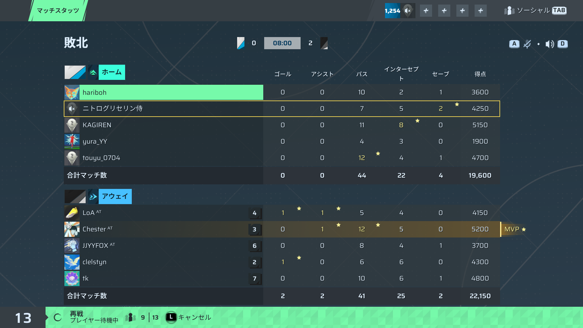Open the マッチスタッツ tab
The width and height of the screenshot is (583, 328).
click(58, 11)
